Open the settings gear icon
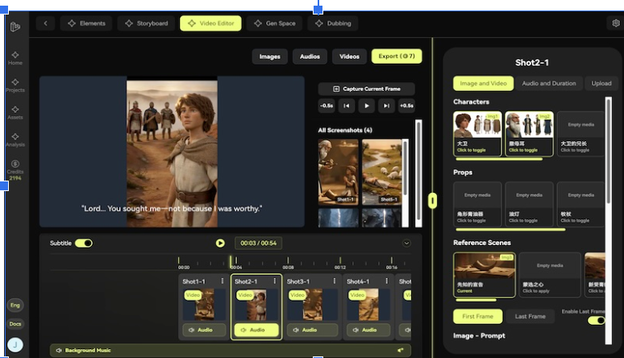Viewport: 624px width, 358px height. [615, 23]
